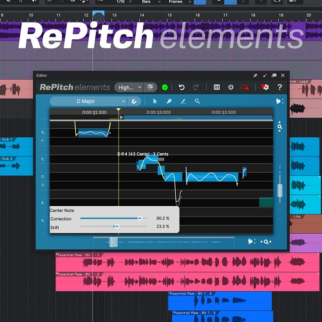Redo the last undone RePitch edit

196,87
